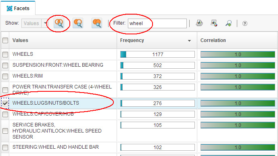Select the WHEELS:LUGS/NUTS/BOLTS text
The width and height of the screenshot is (278, 156).
coord(46,103)
